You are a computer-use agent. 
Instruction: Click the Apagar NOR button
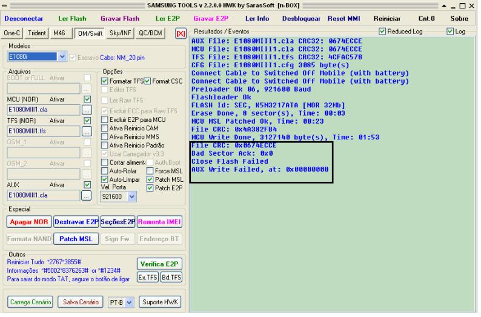click(28, 221)
